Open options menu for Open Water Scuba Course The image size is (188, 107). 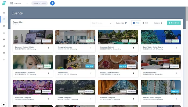tap(176, 48)
